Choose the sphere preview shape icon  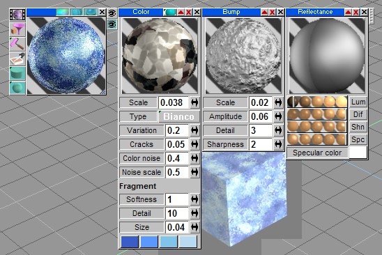[x=17, y=88]
